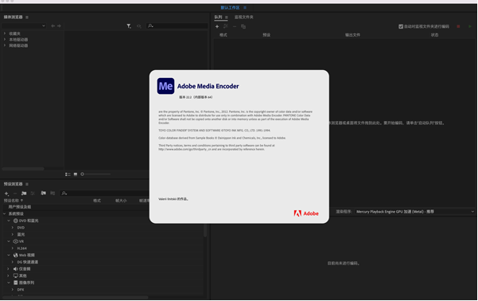
Task: Click the Adobe Media Encoder title text
Action: (x=208, y=86)
